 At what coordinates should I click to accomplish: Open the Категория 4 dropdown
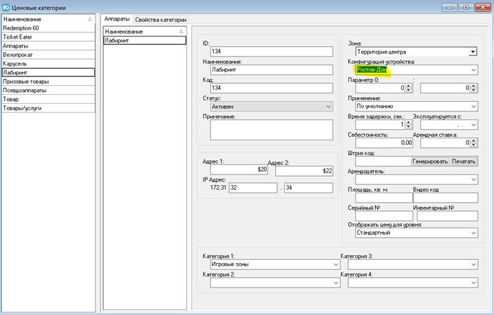[x=473, y=283]
